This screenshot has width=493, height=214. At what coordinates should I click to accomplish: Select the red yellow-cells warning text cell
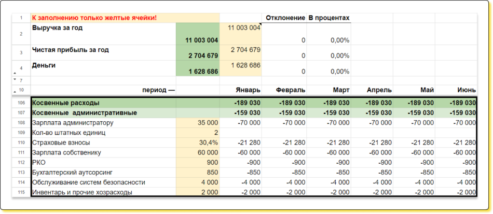103,18
